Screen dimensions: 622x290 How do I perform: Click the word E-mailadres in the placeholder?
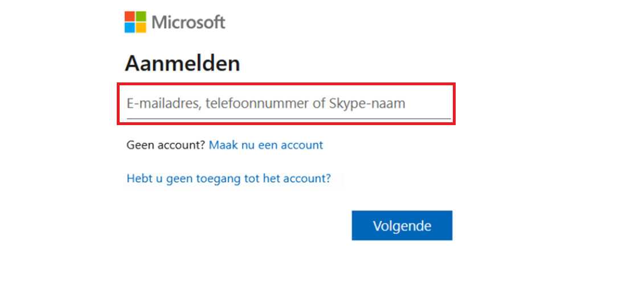tap(163, 103)
